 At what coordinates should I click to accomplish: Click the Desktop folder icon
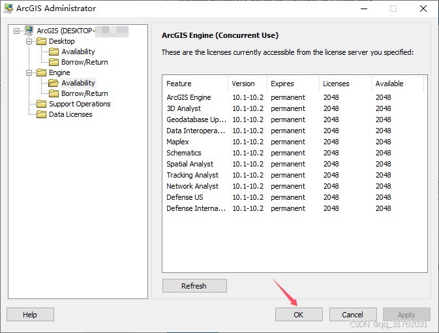tap(42, 41)
